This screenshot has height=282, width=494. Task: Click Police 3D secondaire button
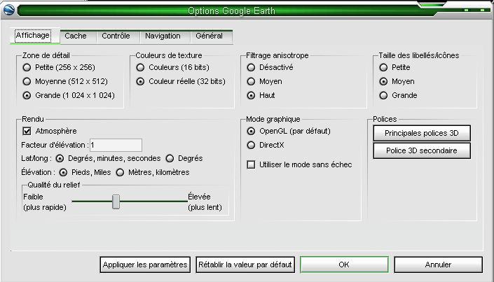click(x=422, y=150)
